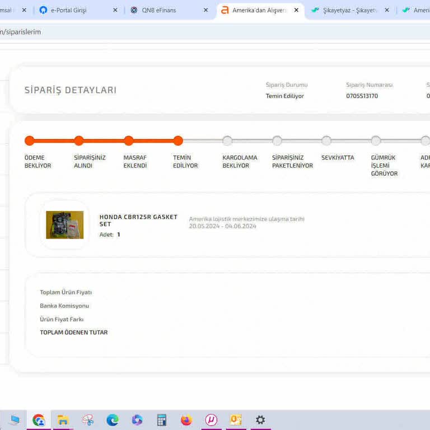Open uTorrent from the taskbar
The image size is (430, 430).
(211, 420)
